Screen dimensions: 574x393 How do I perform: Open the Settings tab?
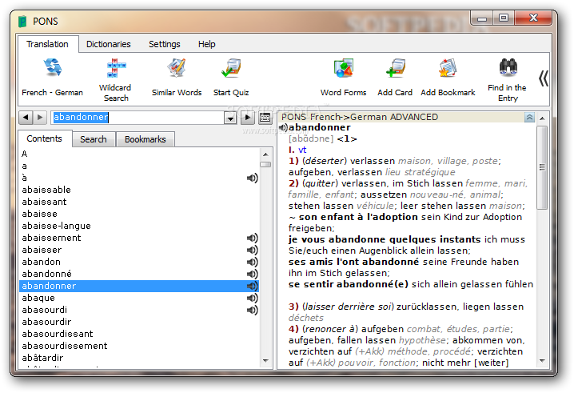click(x=165, y=44)
